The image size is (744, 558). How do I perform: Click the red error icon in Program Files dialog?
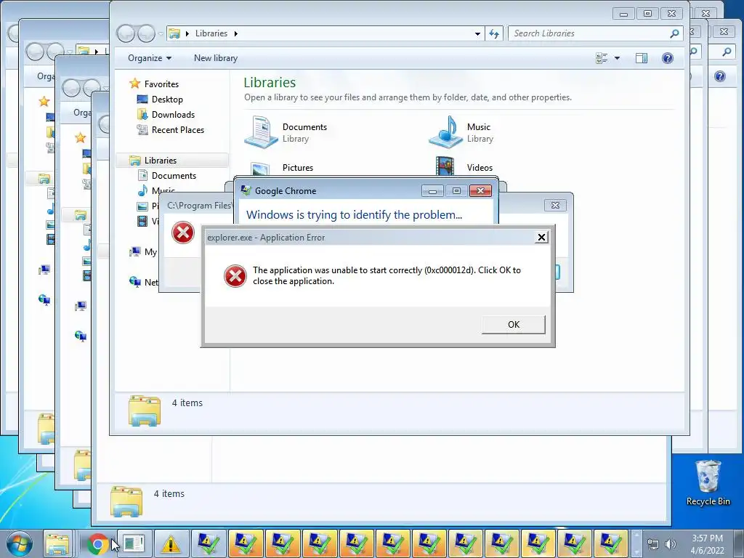pyautogui.click(x=182, y=233)
